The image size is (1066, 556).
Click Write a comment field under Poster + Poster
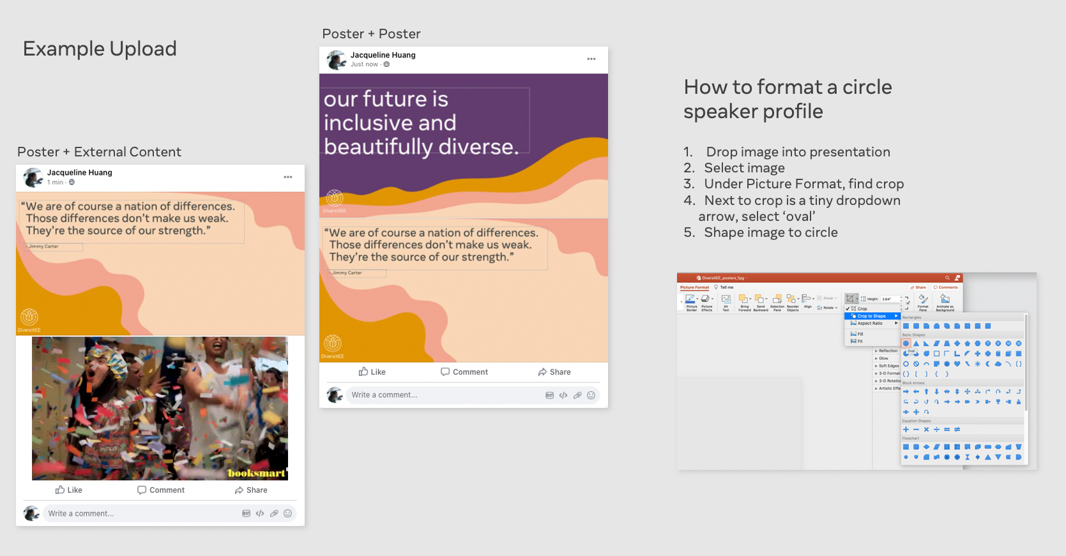[473, 396]
